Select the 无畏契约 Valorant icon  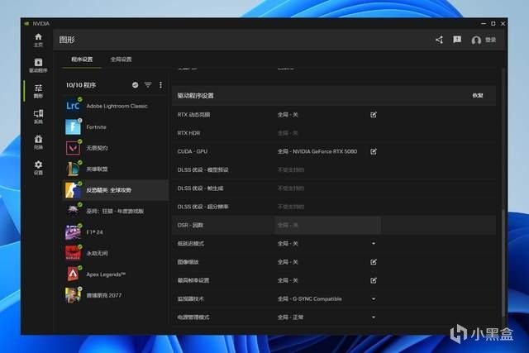pos(73,148)
